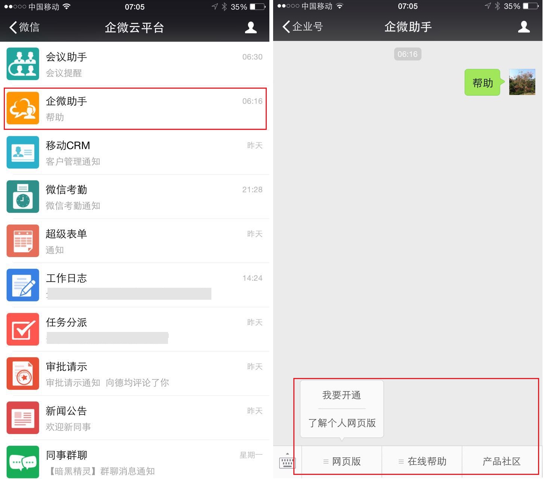
Task: Open the 在线帮助 bottom menu
Action: tap(422, 461)
